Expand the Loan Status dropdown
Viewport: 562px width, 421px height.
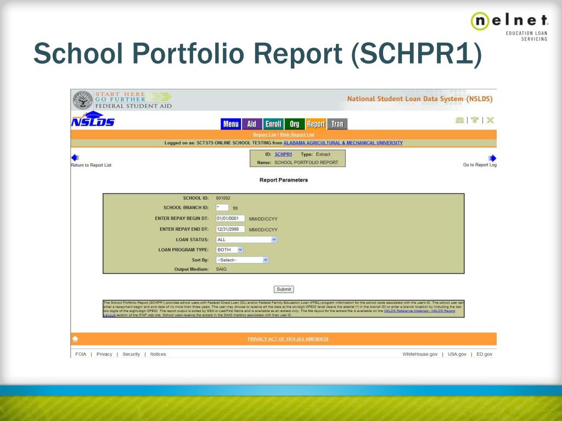click(x=246, y=240)
